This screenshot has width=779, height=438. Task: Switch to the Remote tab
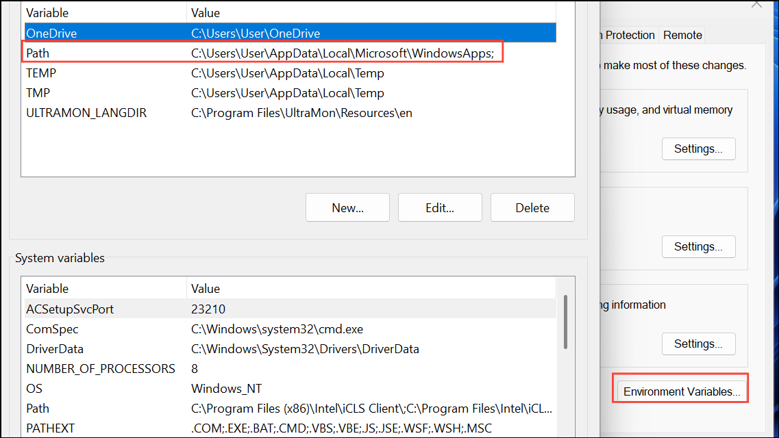pos(682,35)
